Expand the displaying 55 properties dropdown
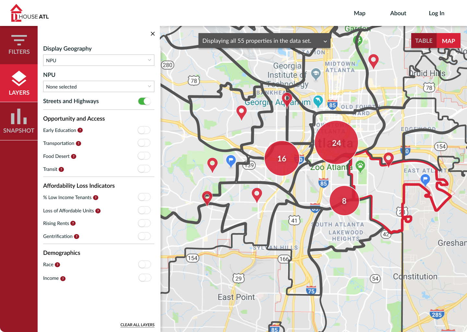 [x=264, y=41]
